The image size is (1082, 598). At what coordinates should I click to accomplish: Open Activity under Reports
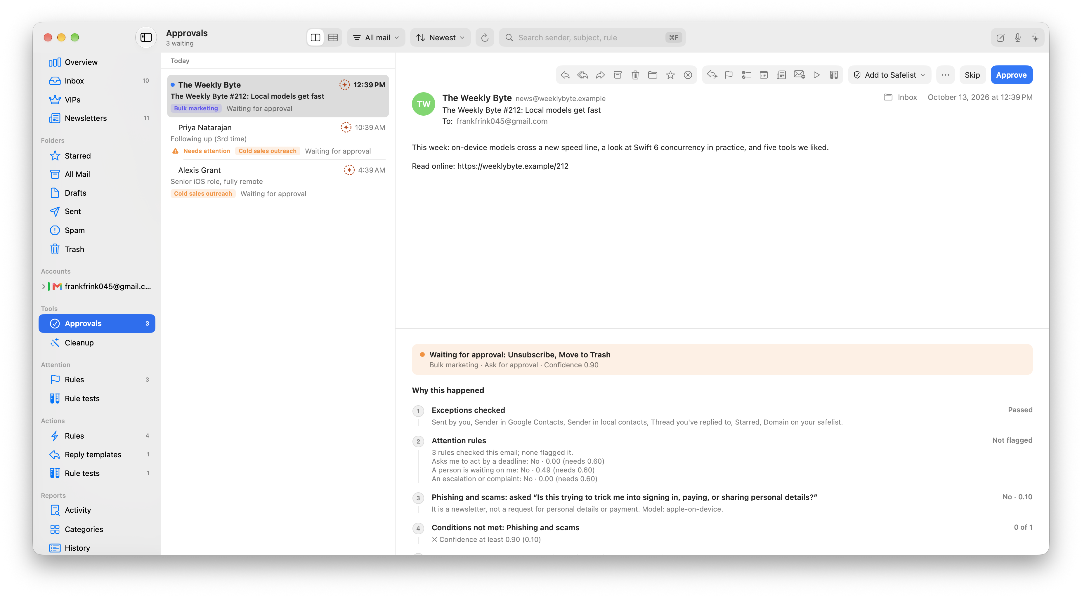(97, 510)
